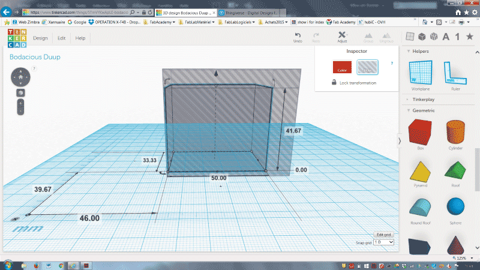Screen dimensions: 480x270
Task: Collapse the shapes side panel arrow
Action: [x=400, y=141]
